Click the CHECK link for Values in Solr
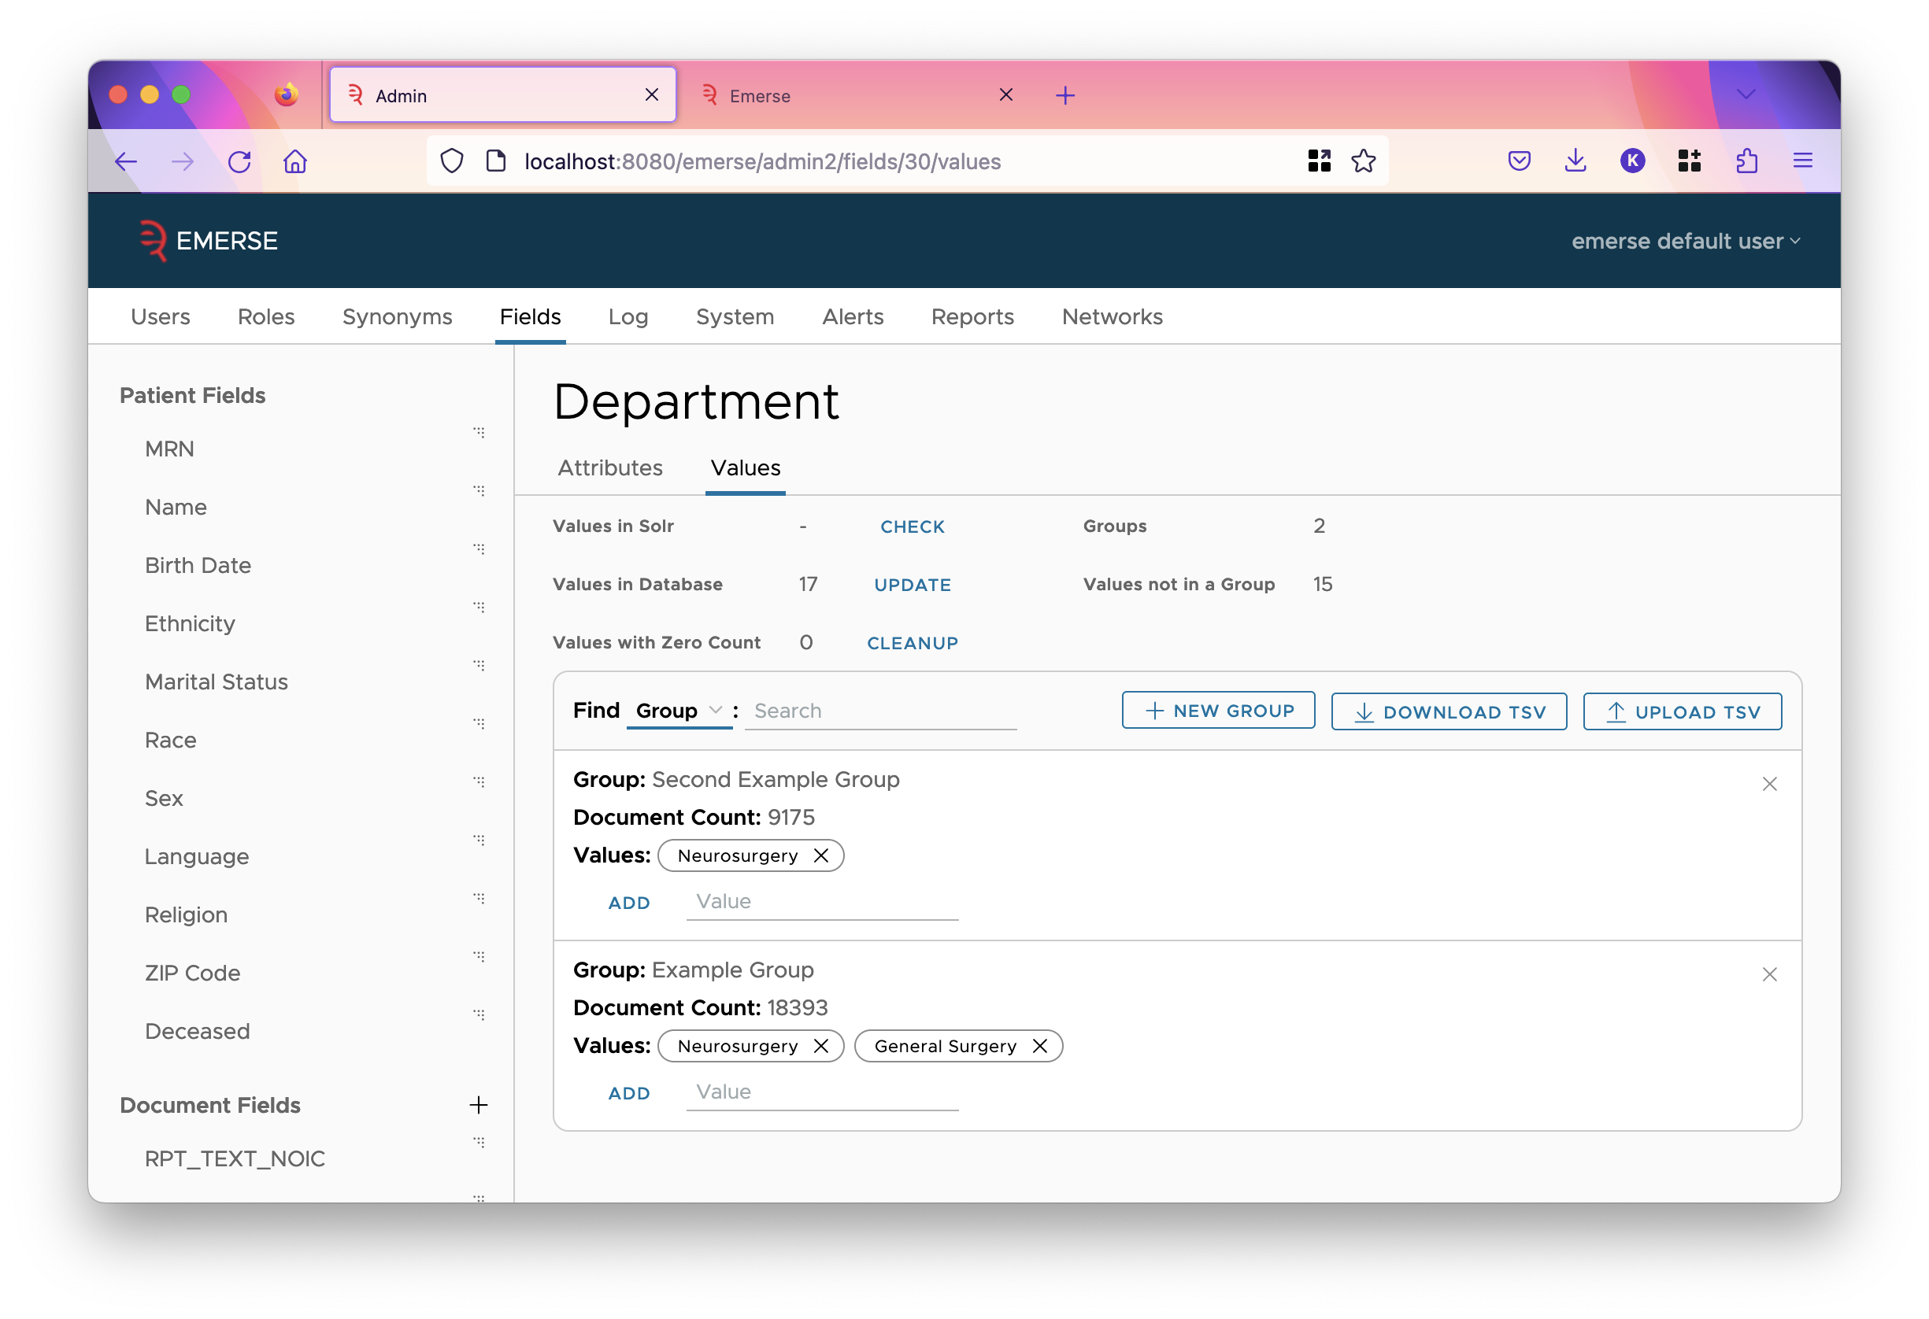1929x1319 pixels. [x=912, y=526]
